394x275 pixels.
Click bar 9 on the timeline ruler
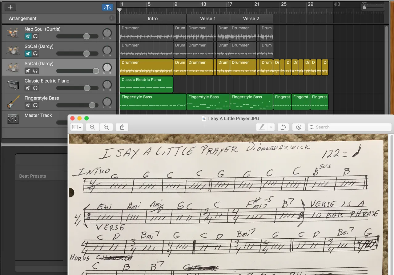176,4
